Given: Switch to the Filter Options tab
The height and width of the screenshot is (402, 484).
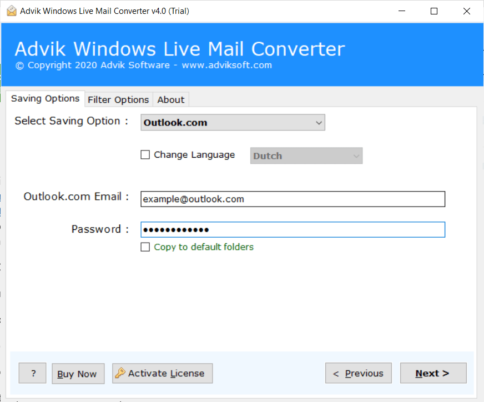Looking at the screenshot, I should (119, 100).
